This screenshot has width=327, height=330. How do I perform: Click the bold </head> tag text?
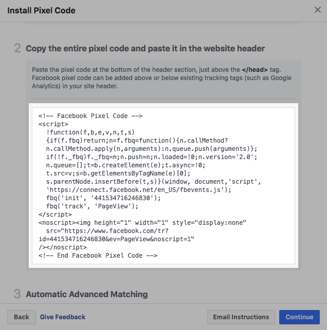[255, 70]
